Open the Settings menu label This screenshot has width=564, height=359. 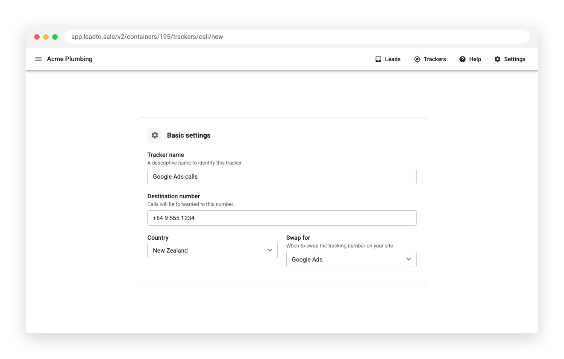pyautogui.click(x=515, y=59)
